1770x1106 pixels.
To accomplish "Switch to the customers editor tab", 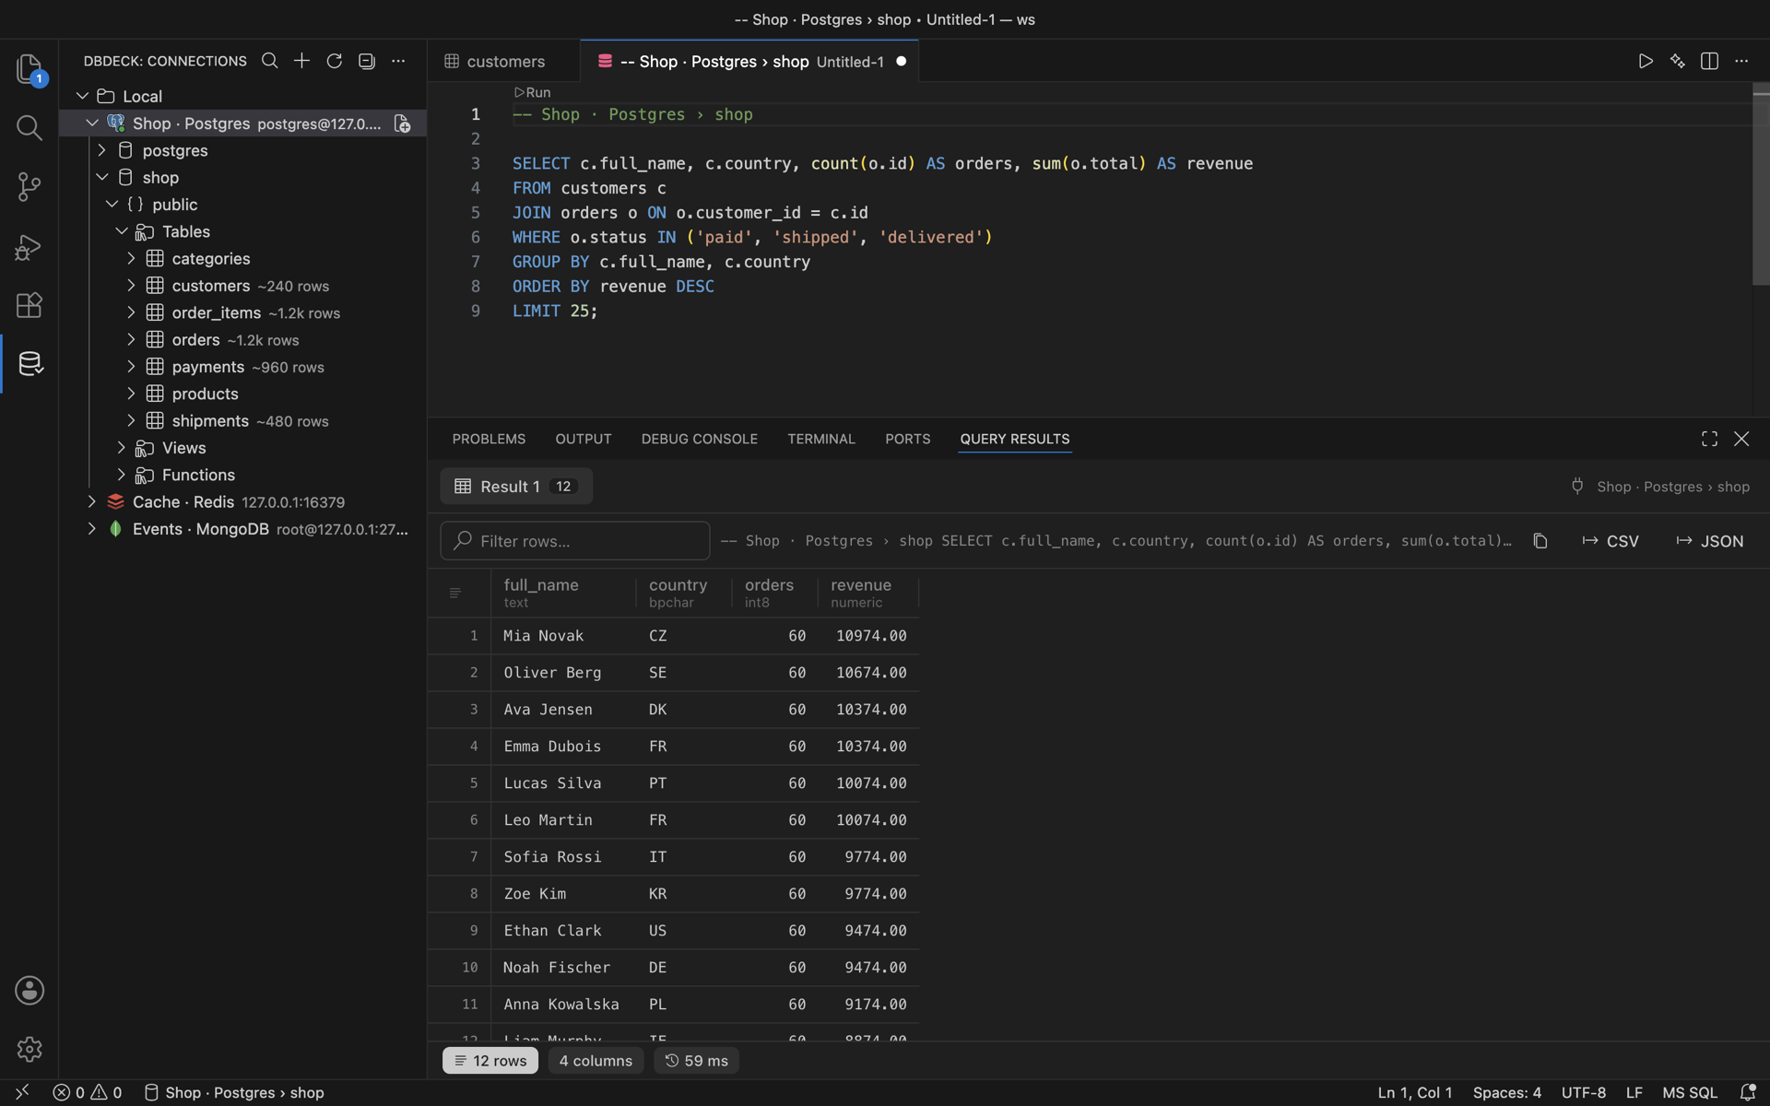I will pyautogui.click(x=503, y=61).
